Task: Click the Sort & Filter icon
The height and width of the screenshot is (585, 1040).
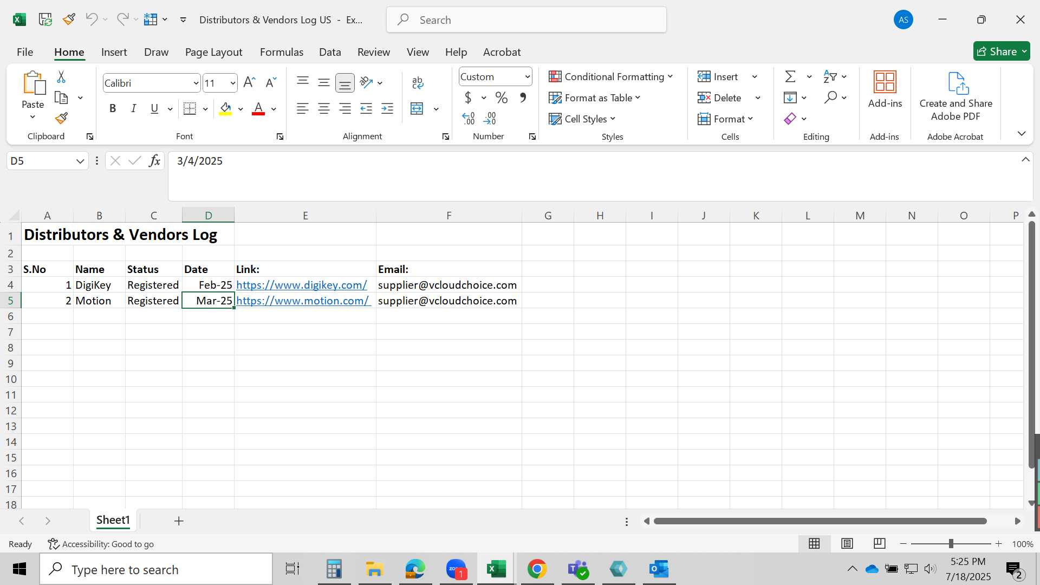Action: pyautogui.click(x=830, y=76)
